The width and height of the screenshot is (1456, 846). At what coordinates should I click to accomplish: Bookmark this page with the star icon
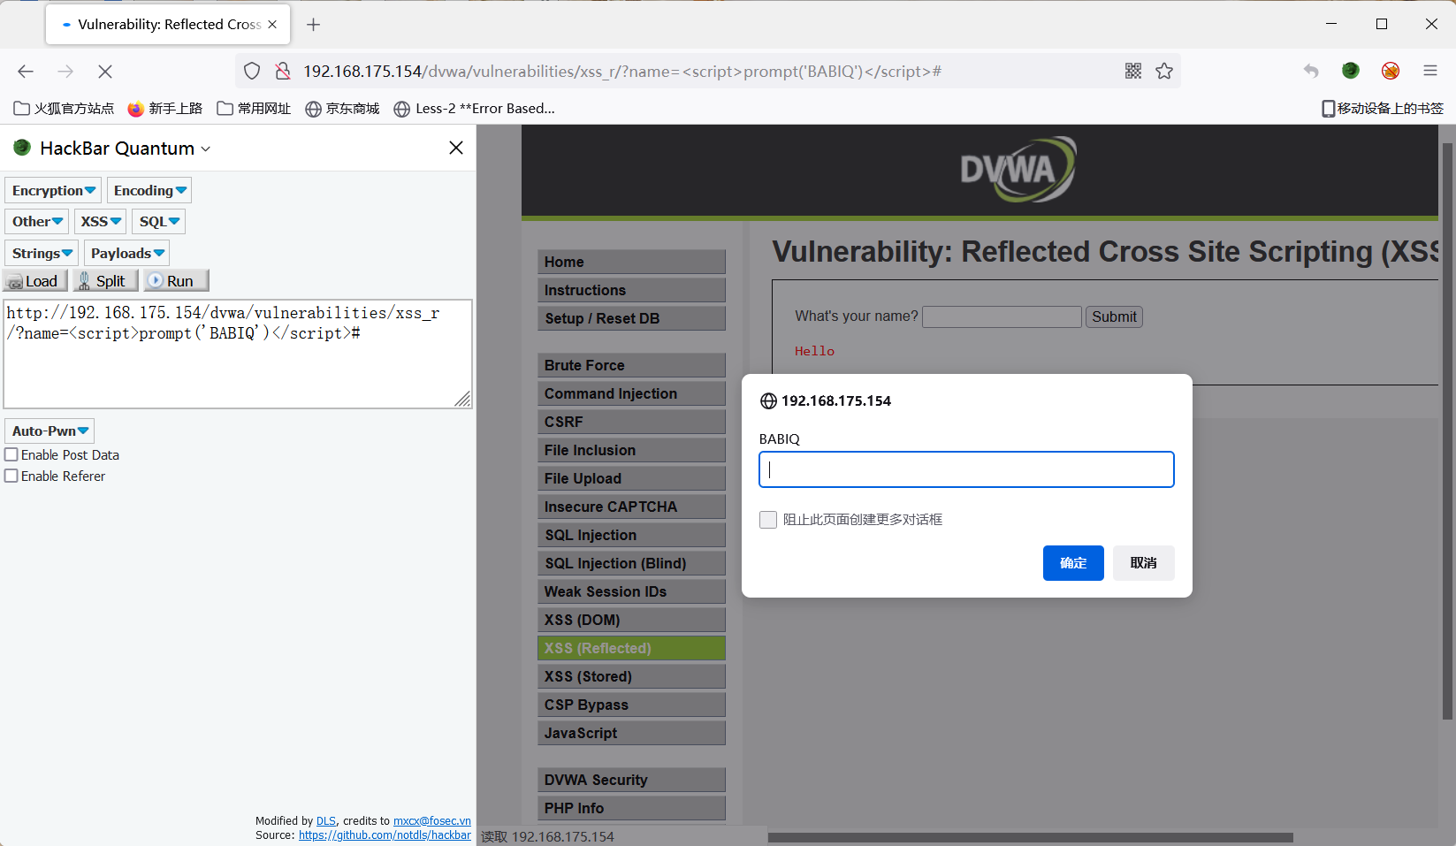(x=1164, y=71)
